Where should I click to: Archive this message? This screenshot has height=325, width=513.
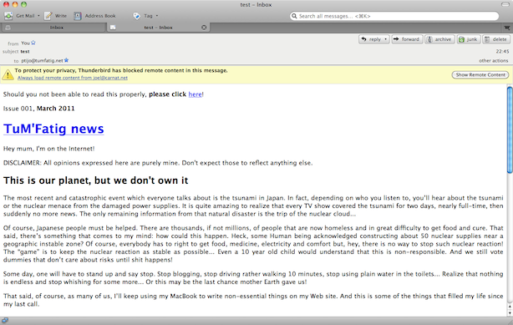(x=439, y=39)
